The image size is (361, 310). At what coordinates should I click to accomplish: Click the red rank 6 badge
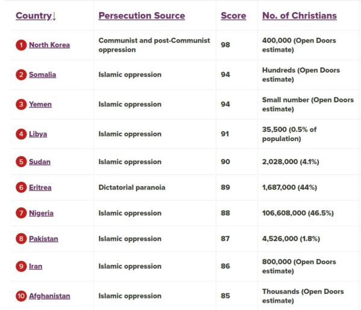pyautogui.click(x=21, y=187)
